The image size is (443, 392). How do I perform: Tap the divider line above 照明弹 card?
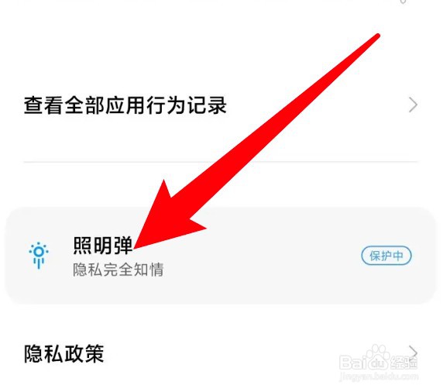221,162
